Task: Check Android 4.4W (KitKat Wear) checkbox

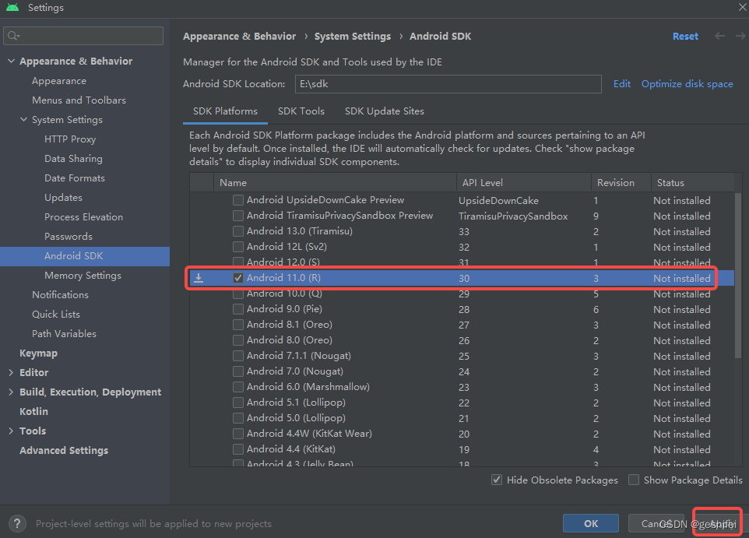Action: 238,434
